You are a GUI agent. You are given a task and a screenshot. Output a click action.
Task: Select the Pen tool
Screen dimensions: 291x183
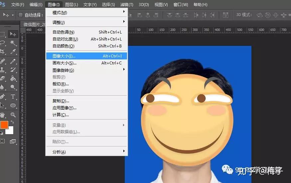(x=2, y=97)
